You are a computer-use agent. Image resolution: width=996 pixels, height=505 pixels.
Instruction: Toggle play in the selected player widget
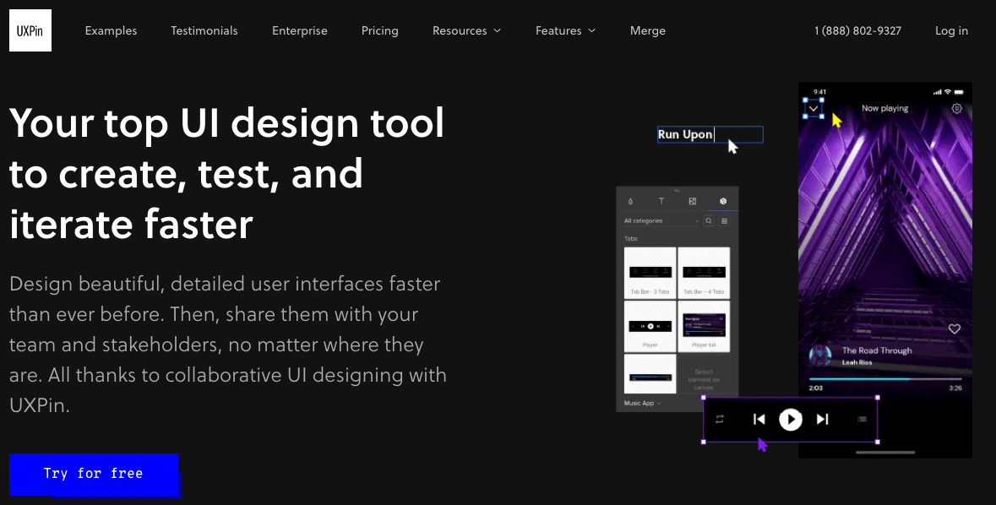point(791,419)
